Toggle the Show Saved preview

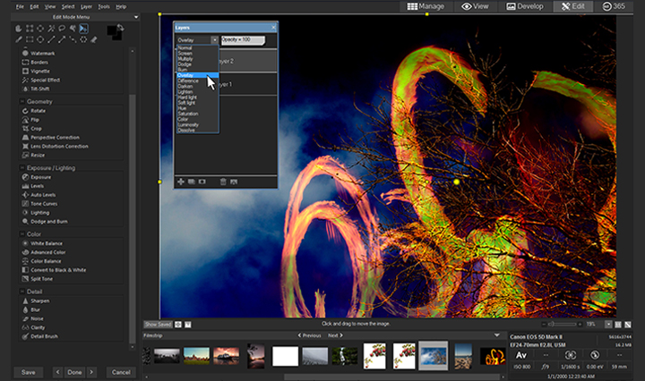(157, 324)
